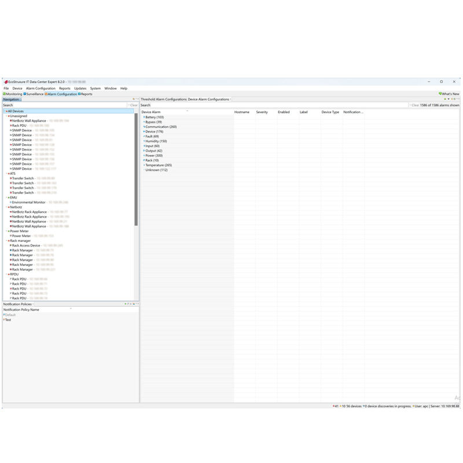Open the Monitoring perspective icon
463x463 pixels.
click(5, 94)
